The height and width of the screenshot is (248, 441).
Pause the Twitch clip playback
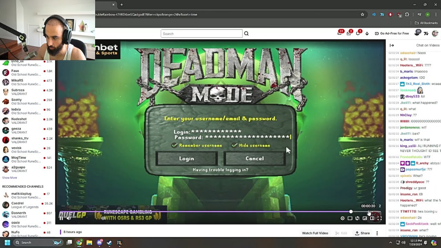point(61,218)
